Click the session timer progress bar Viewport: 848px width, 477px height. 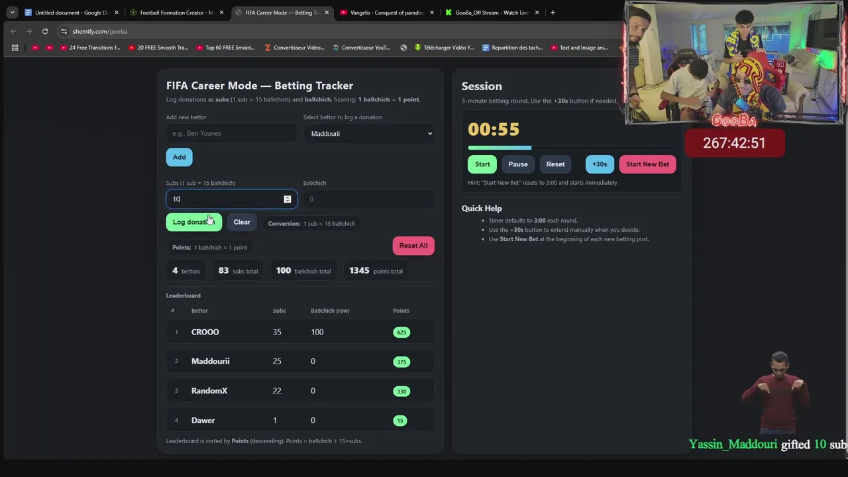[x=572, y=148]
